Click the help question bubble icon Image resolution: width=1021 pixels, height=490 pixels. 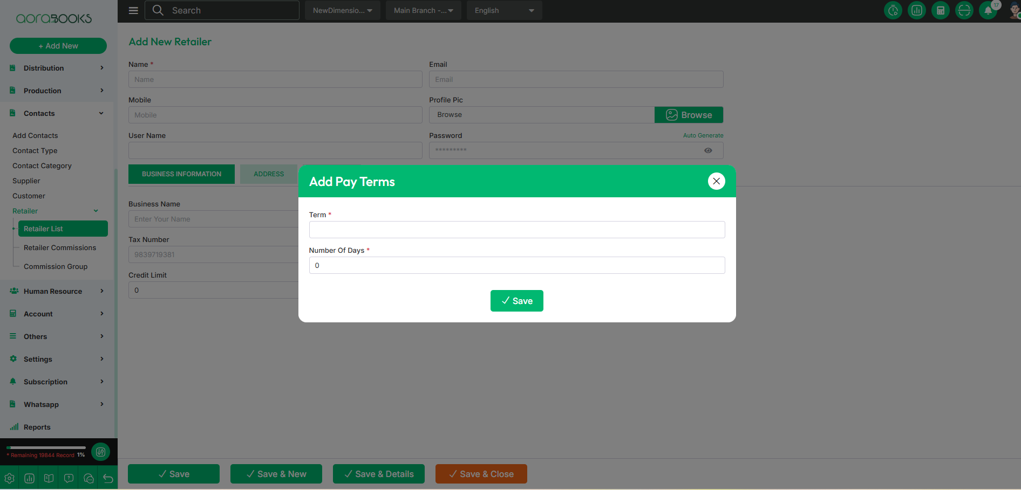click(x=69, y=478)
